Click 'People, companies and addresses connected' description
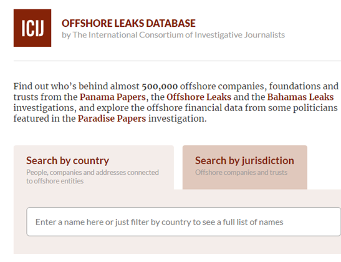 (x=92, y=172)
